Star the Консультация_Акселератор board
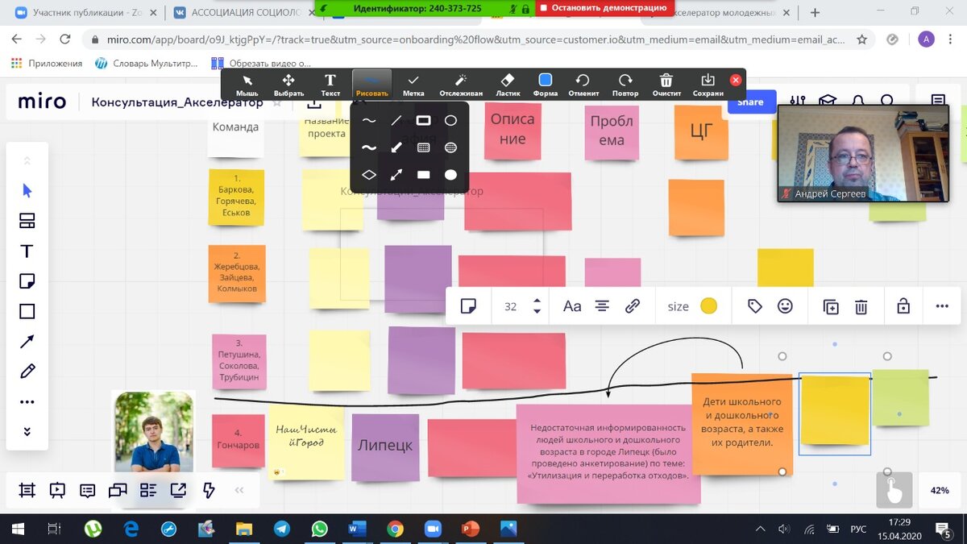967x544 pixels. 276,102
